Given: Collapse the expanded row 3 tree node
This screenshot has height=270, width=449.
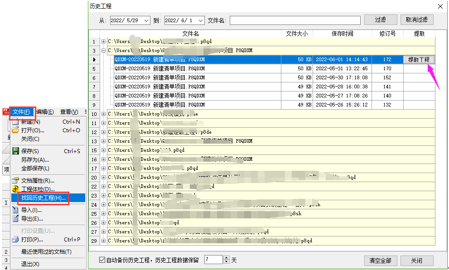Looking at the screenshot, I should pos(103,51).
